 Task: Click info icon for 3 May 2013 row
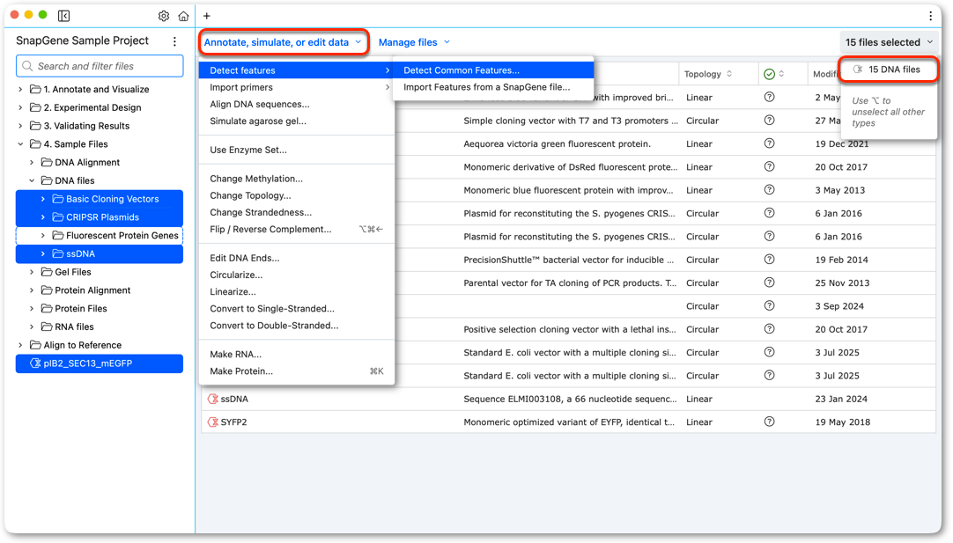click(x=770, y=189)
